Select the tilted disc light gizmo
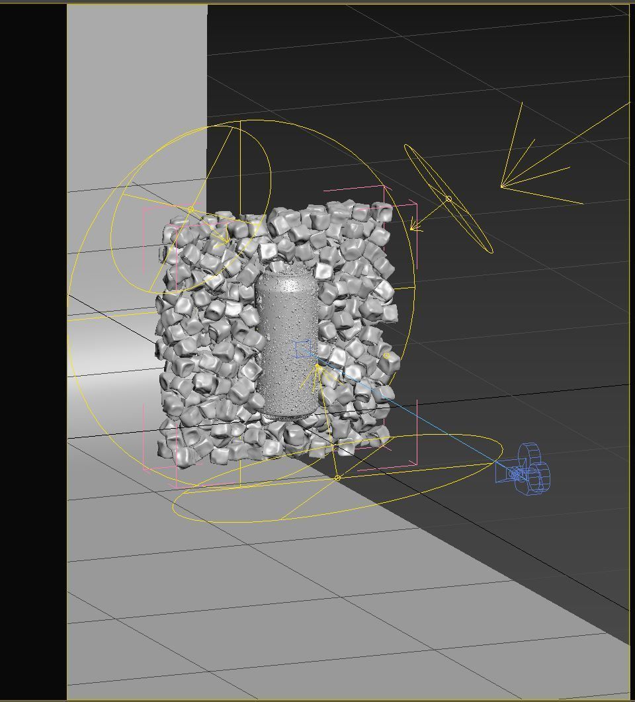The height and width of the screenshot is (702, 635). point(448,198)
